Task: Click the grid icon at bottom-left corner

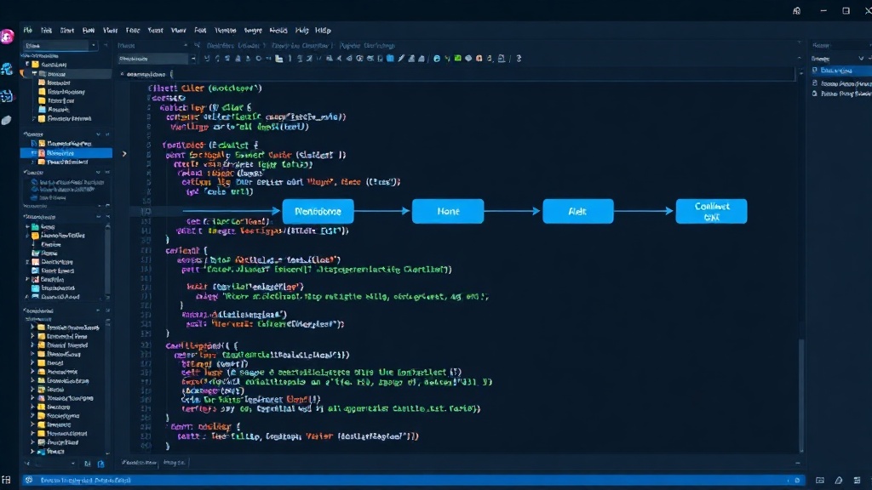Action: [6, 480]
